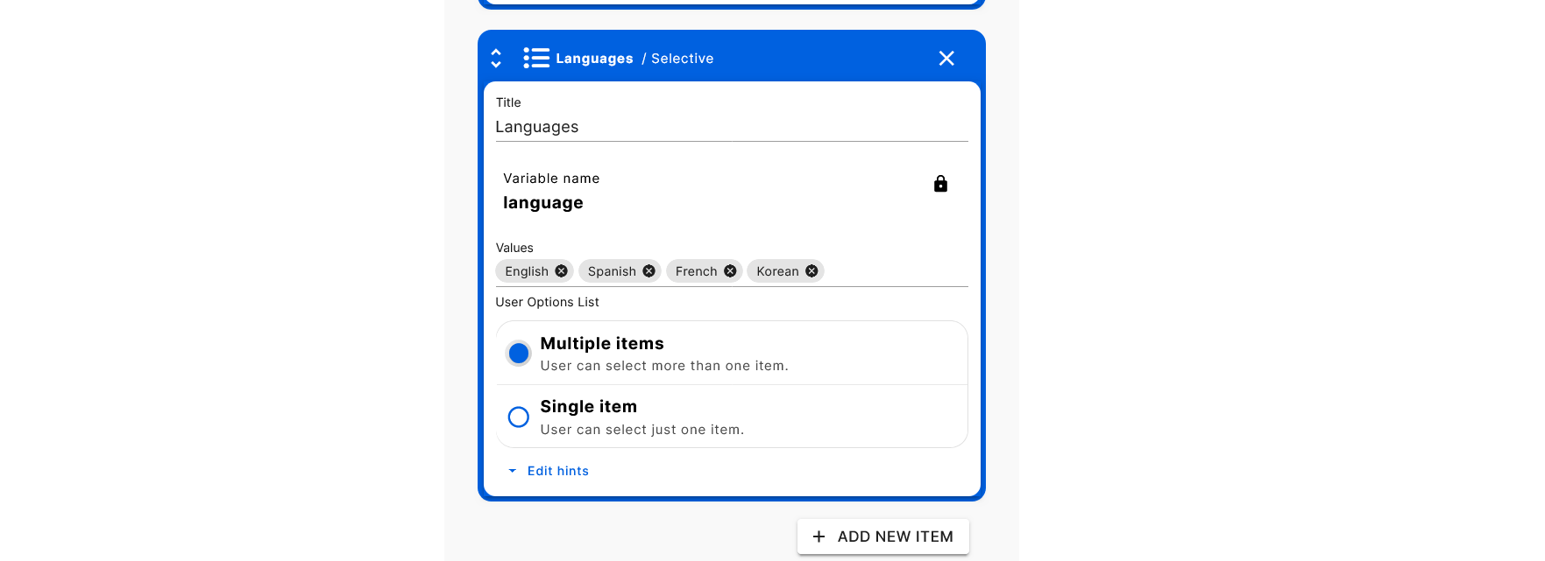Click the list icon next to Languages

(536, 59)
